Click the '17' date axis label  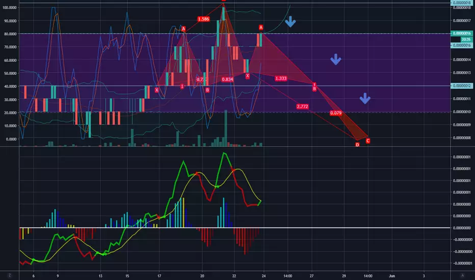tap(159, 276)
